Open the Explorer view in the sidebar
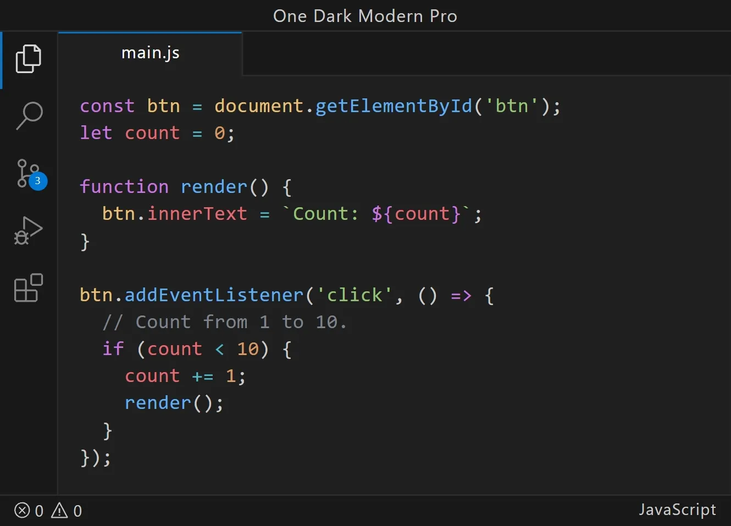 coord(28,58)
